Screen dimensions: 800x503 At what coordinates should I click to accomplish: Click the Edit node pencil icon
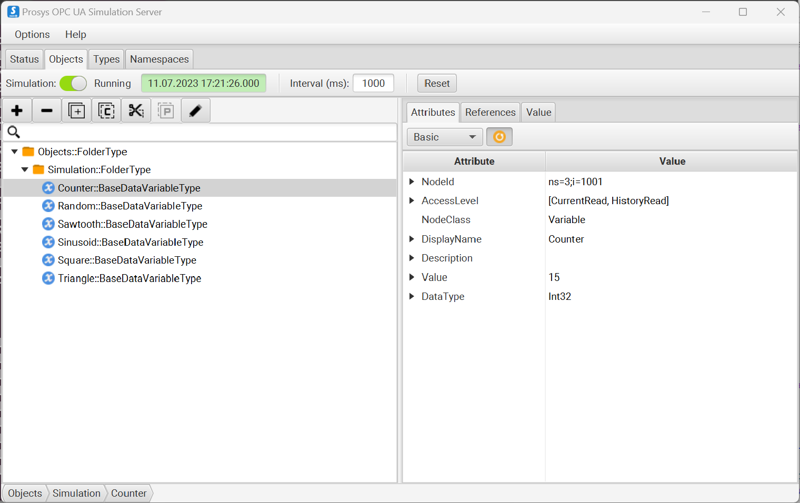(196, 110)
